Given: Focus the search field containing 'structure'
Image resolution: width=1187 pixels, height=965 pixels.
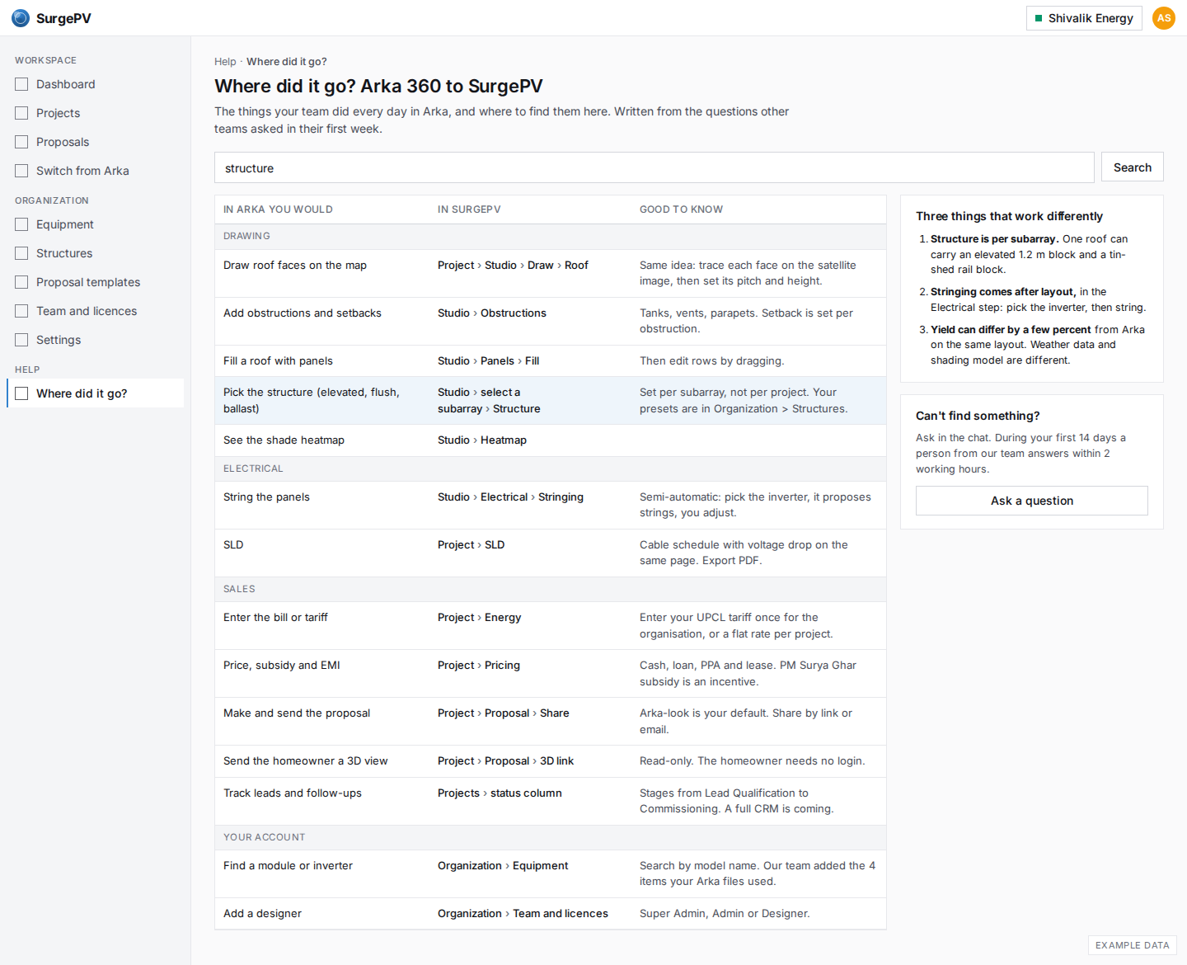Looking at the screenshot, I should pyautogui.click(x=654, y=167).
